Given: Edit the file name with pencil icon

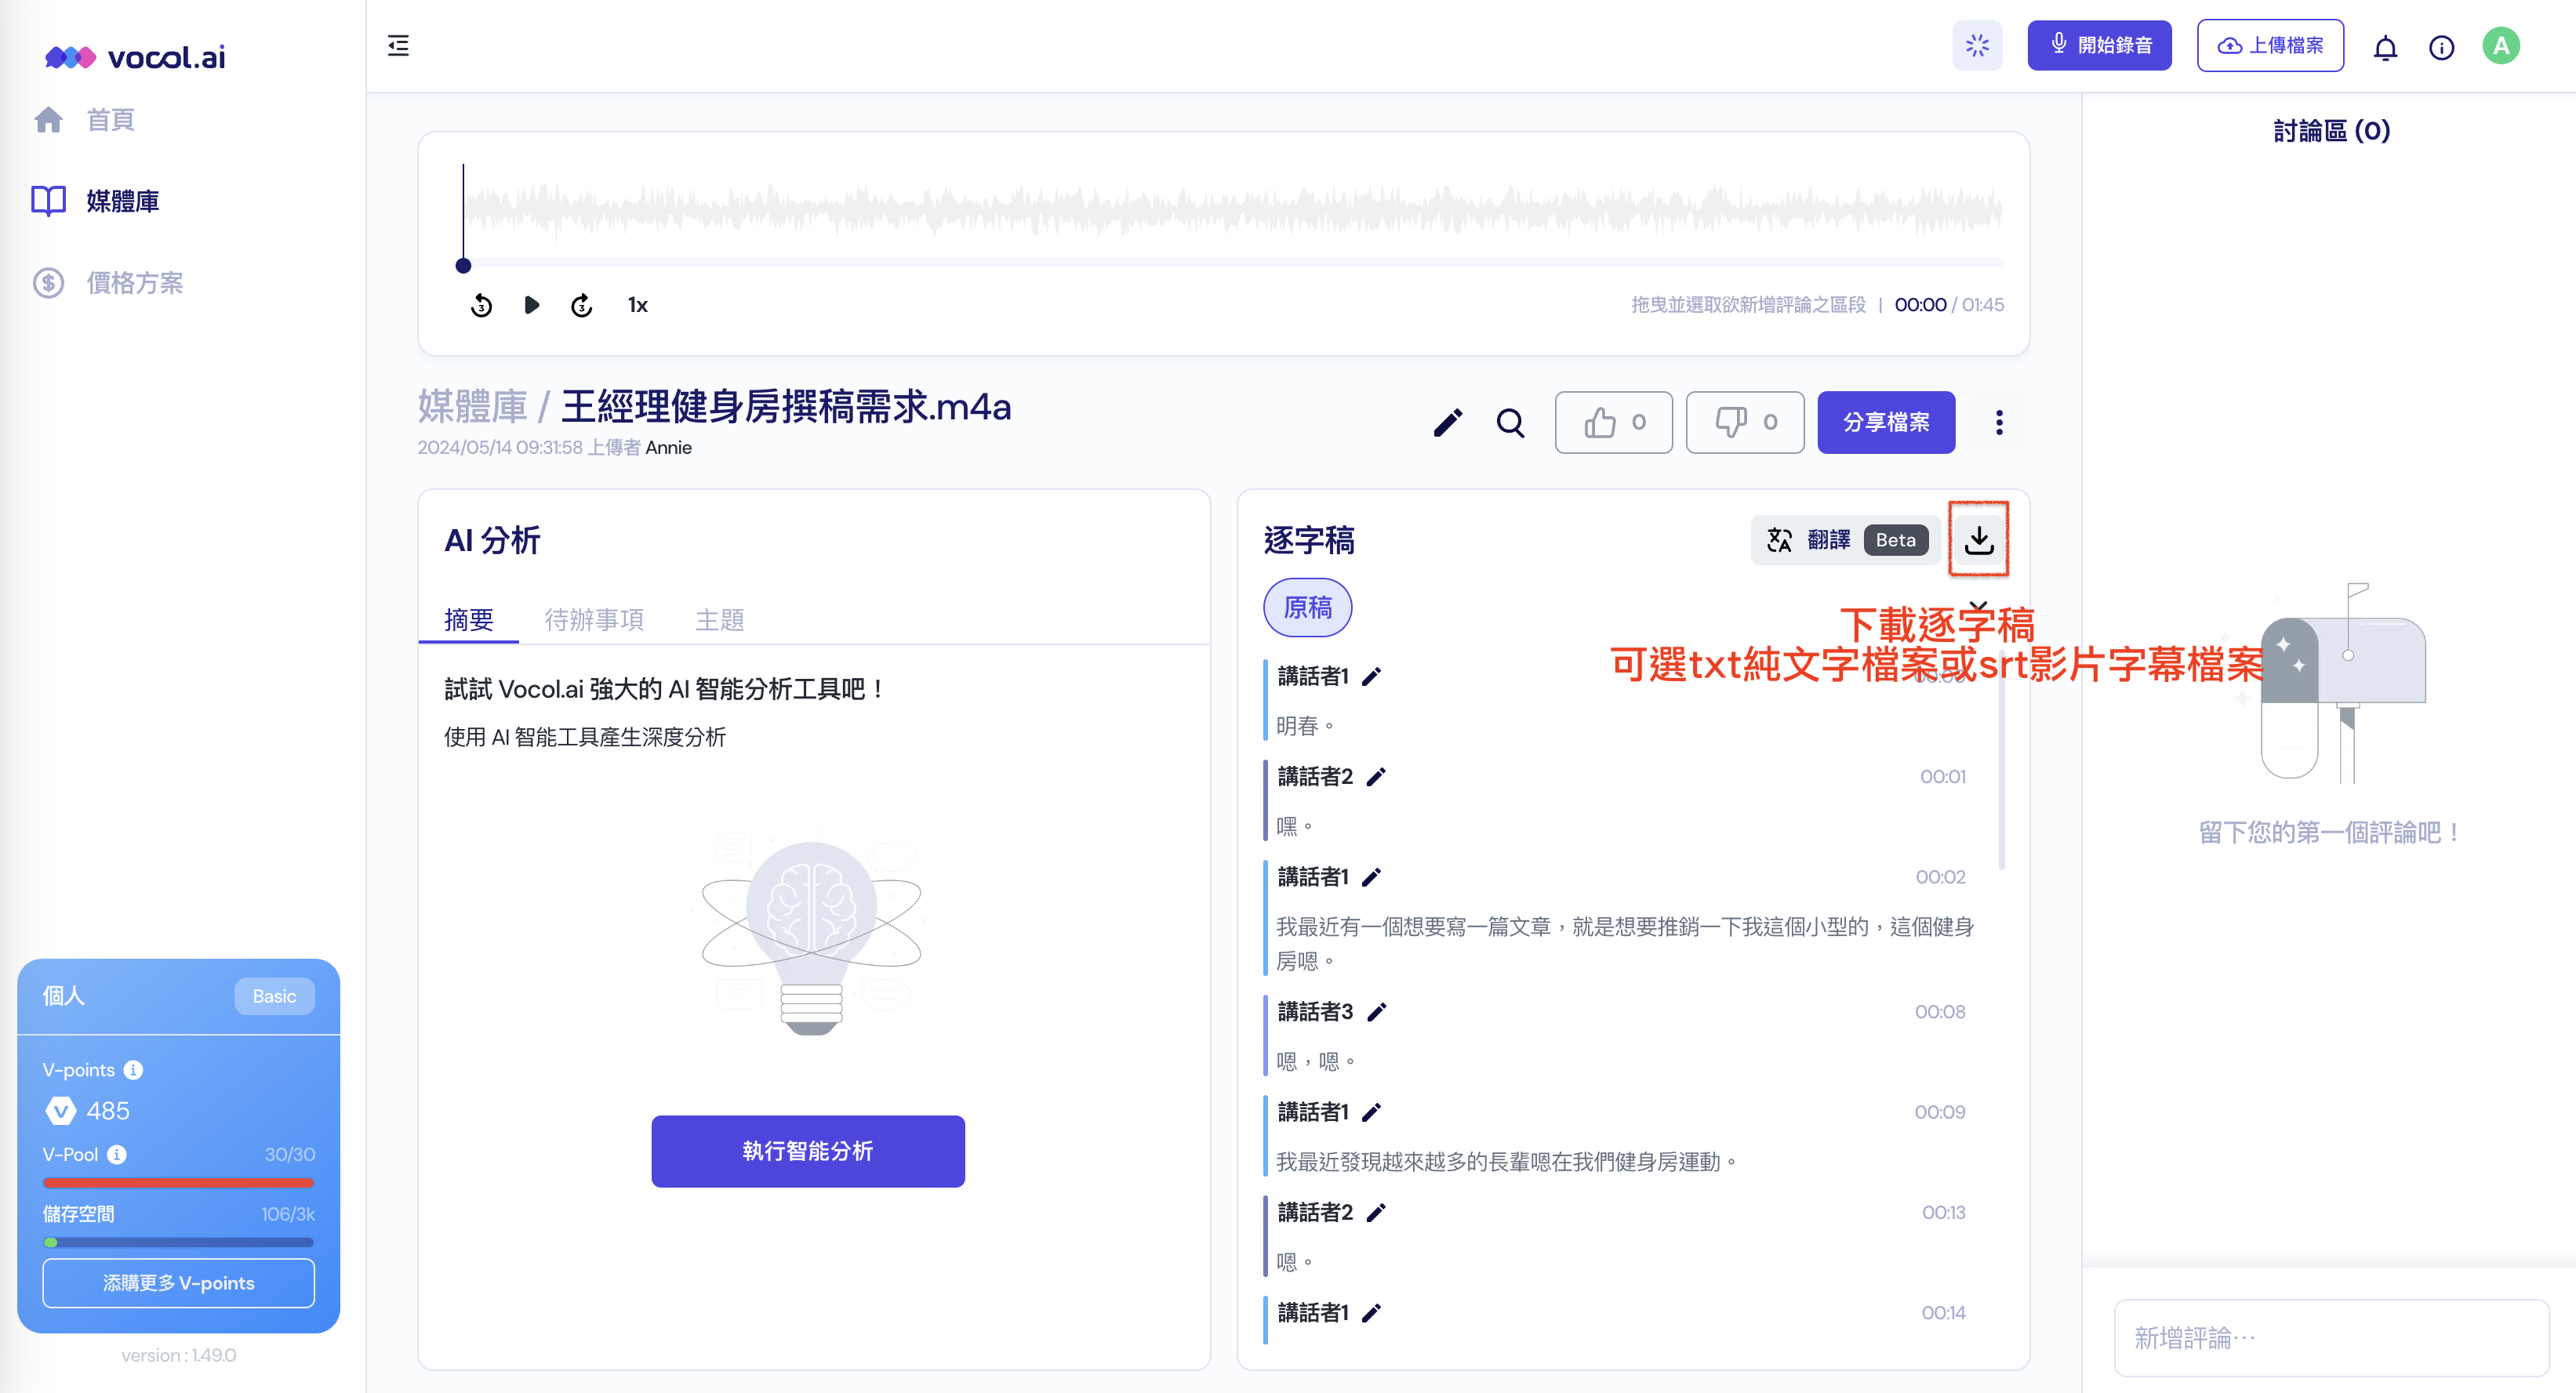Looking at the screenshot, I should point(1447,423).
